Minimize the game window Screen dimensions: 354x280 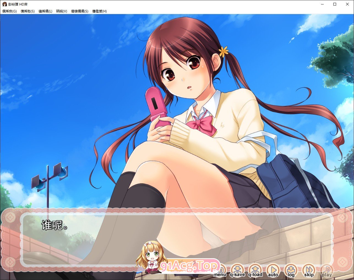click(322, 4)
